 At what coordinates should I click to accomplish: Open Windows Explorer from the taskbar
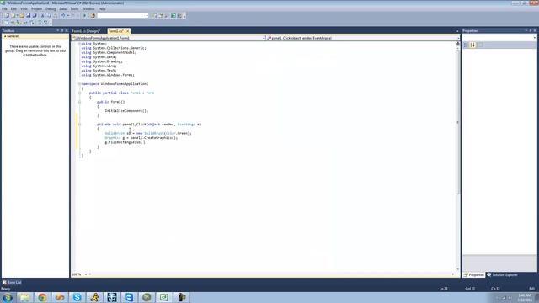(x=24, y=297)
